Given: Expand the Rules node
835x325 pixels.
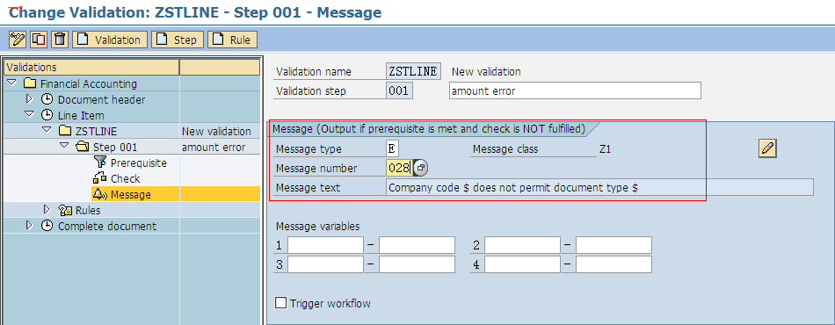Looking at the screenshot, I should point(47,210).
